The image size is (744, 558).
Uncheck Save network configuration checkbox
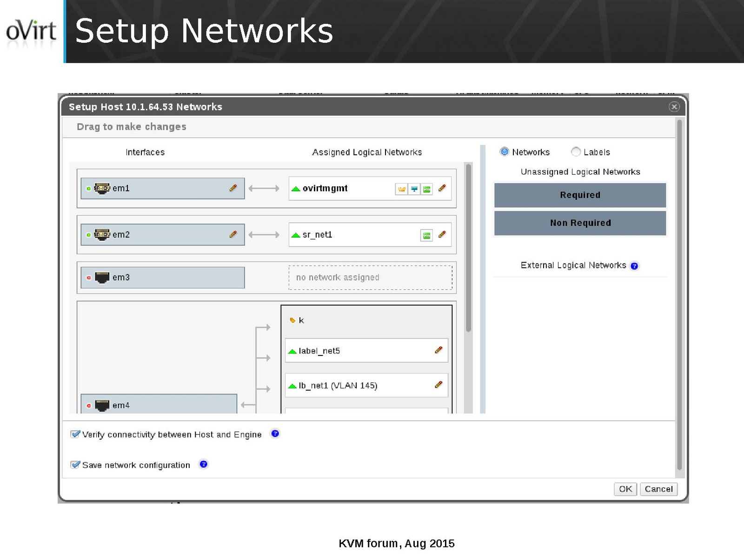pyautogui.click(x=75, y=465)
